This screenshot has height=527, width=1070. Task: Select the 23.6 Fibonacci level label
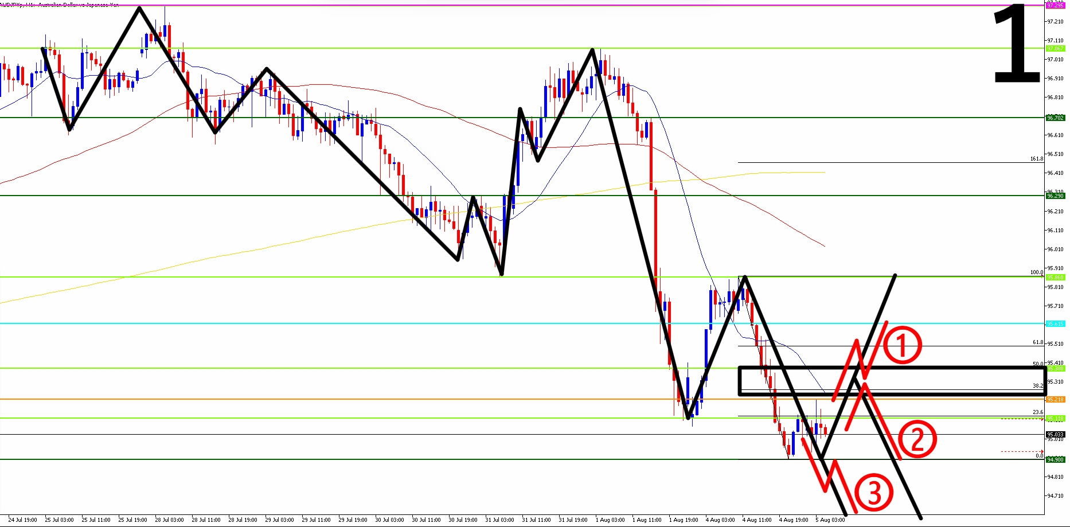click(1037, 412)
